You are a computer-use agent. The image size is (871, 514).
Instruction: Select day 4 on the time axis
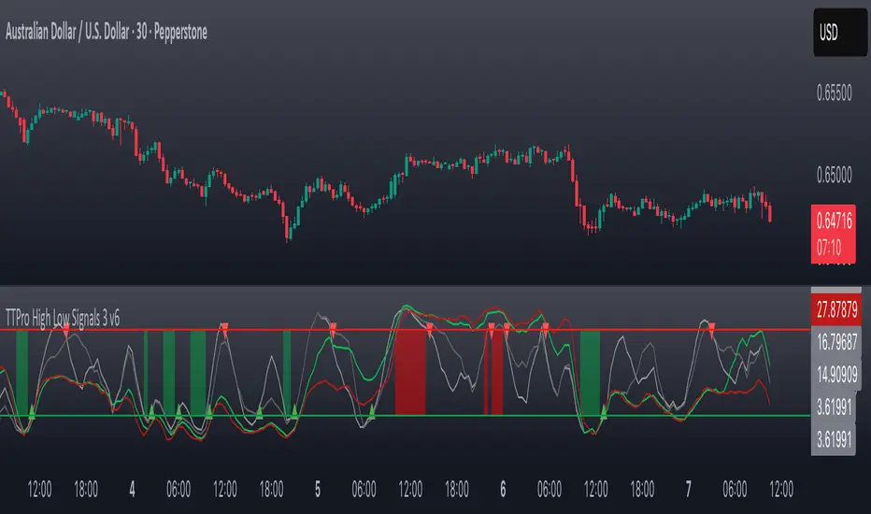(133, 487)
